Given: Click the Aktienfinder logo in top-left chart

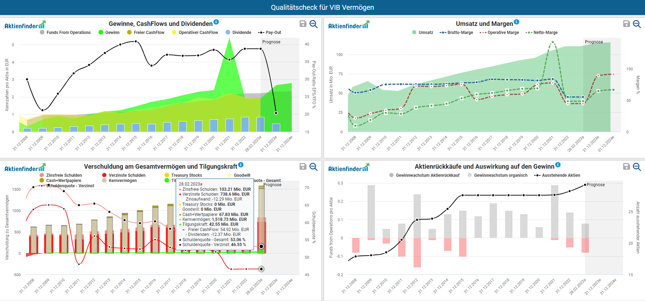Looking at the screenshot, I should click(x=25, y=25).
